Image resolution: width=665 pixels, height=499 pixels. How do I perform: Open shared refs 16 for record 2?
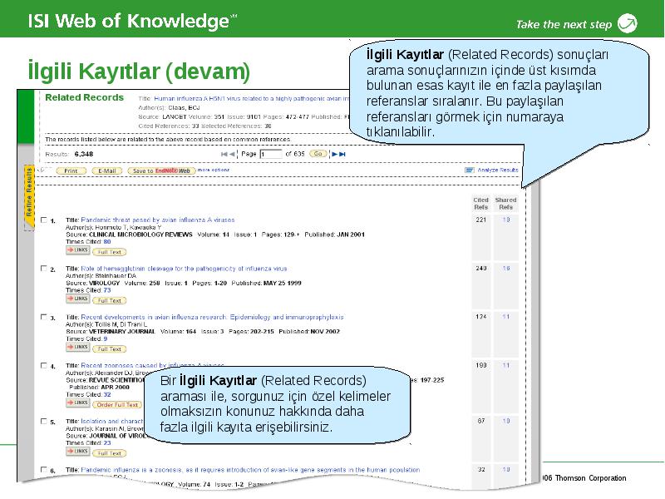click(x=506, y=268)
